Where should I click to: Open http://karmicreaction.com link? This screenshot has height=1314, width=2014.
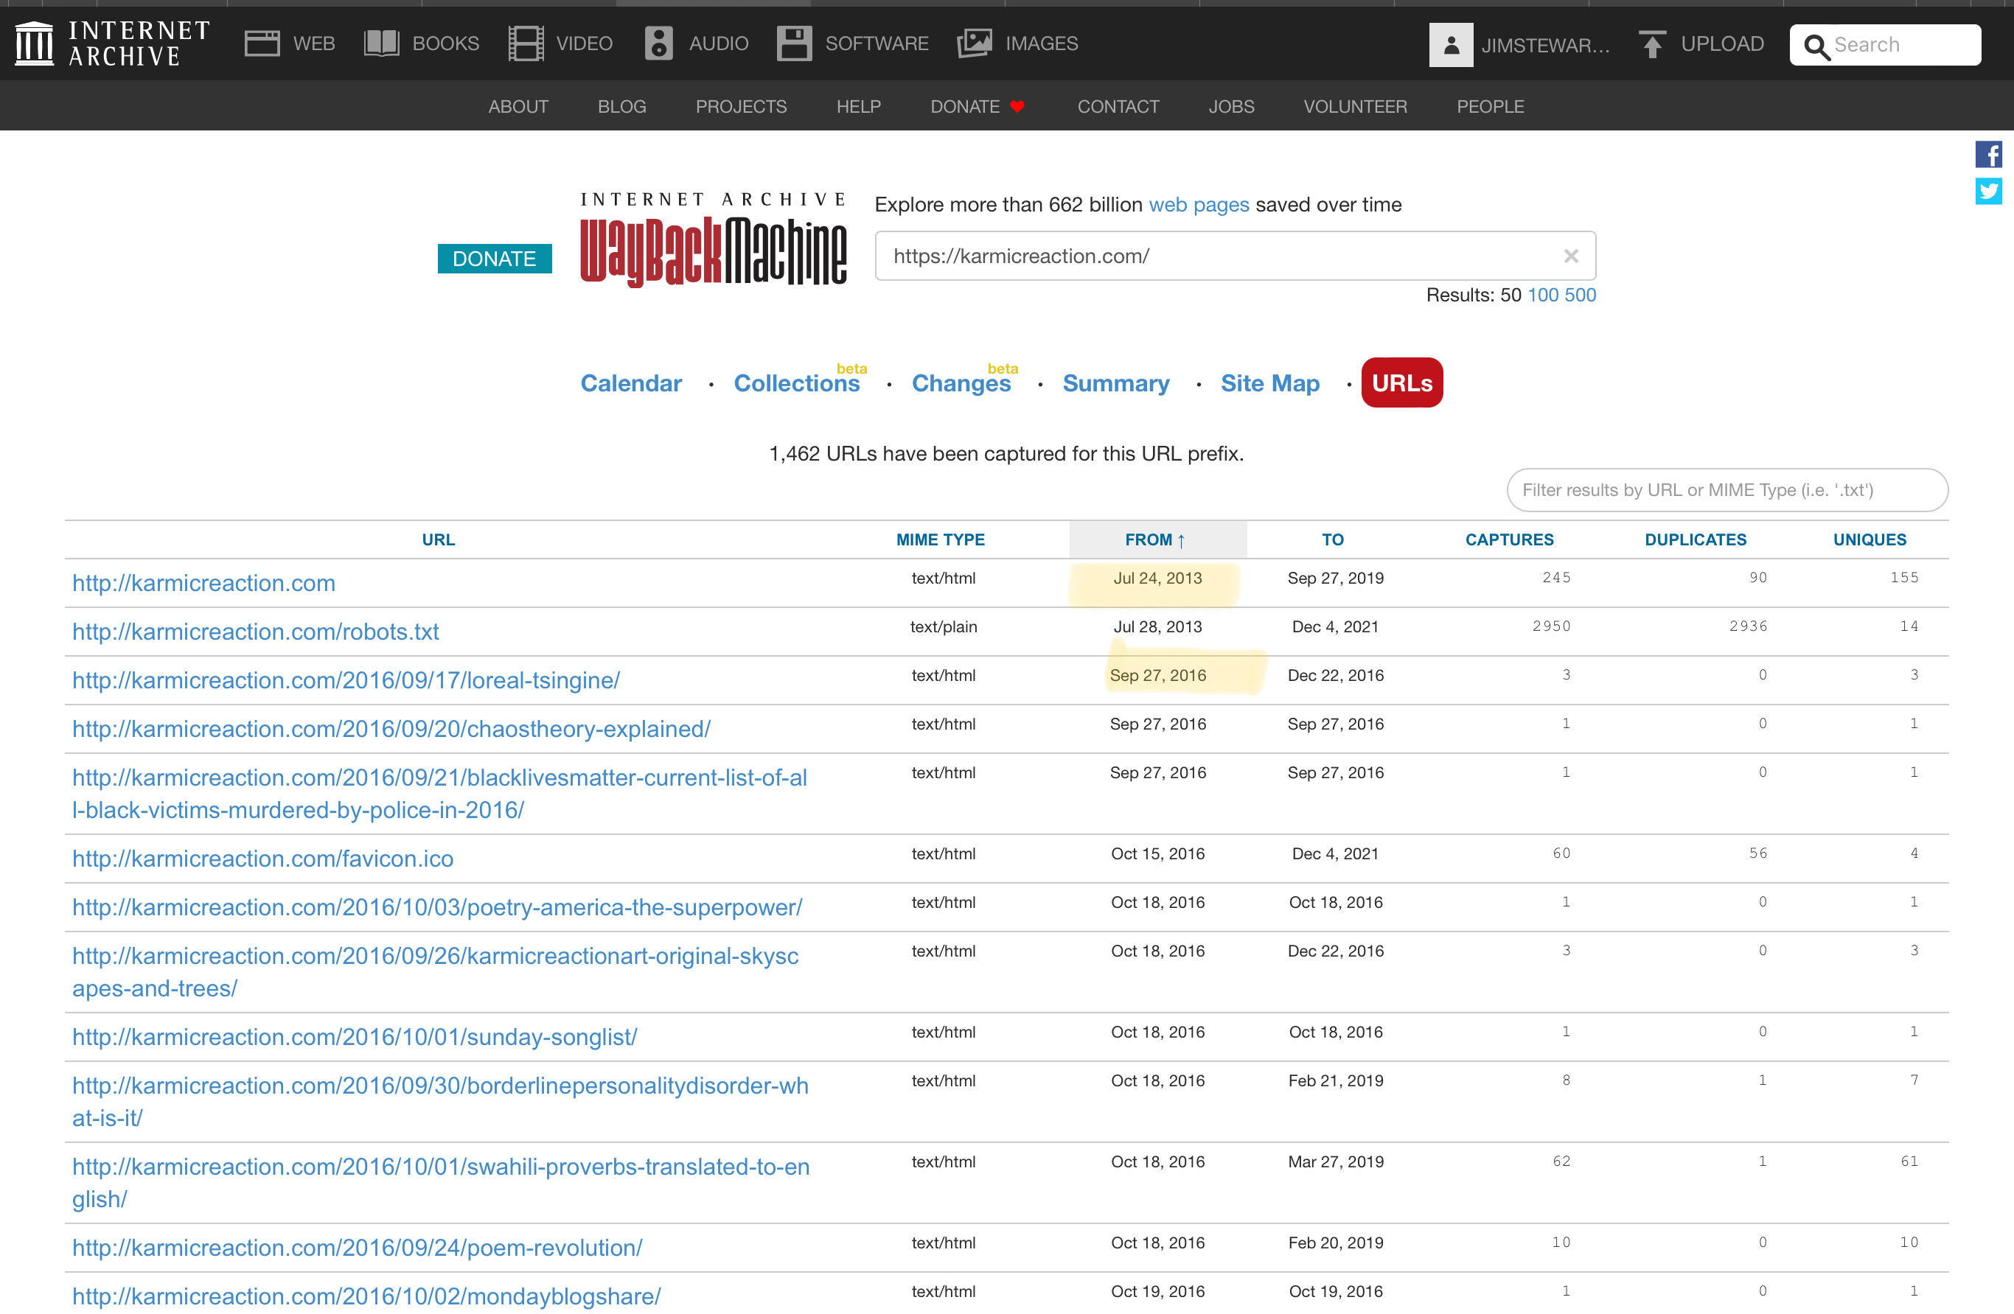[x=204, y=583]
